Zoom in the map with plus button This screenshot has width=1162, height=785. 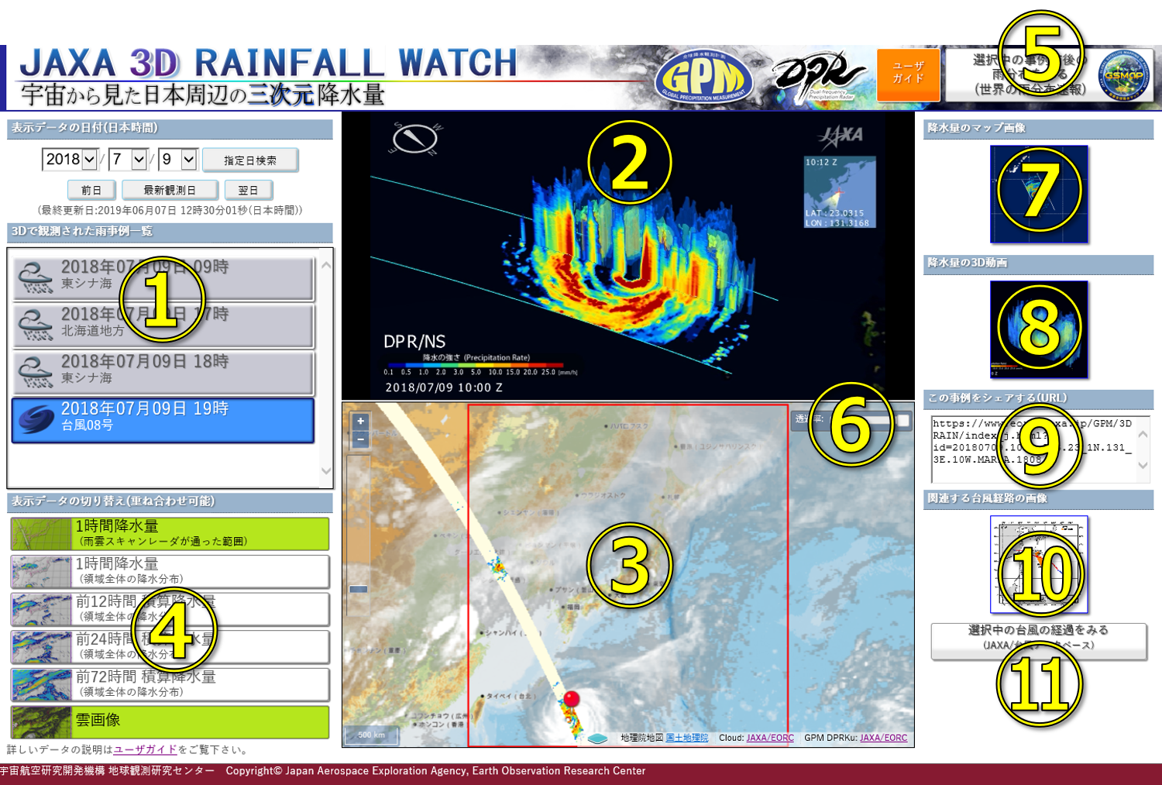[x=360, y=421]
